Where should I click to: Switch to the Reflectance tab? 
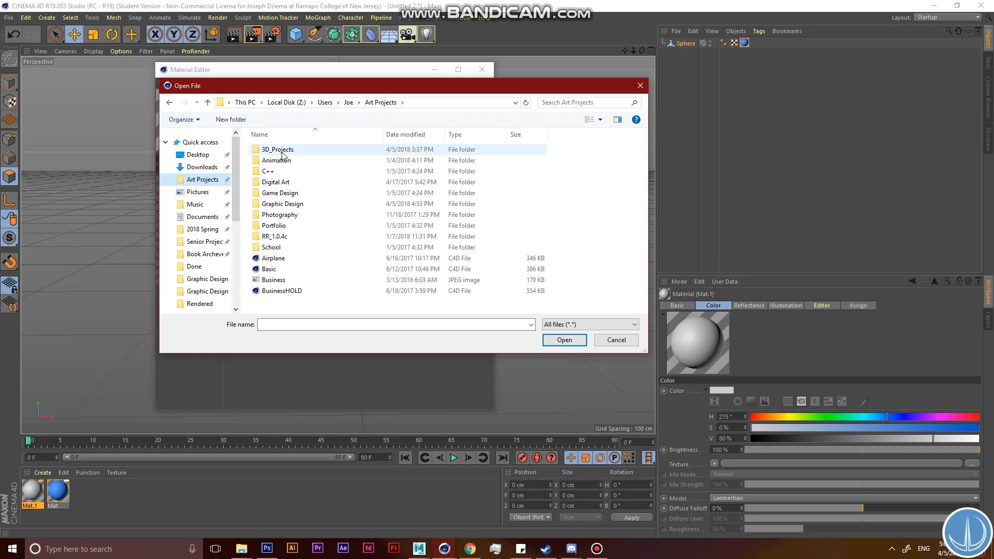pyautogui.click(x=749, y=305)
